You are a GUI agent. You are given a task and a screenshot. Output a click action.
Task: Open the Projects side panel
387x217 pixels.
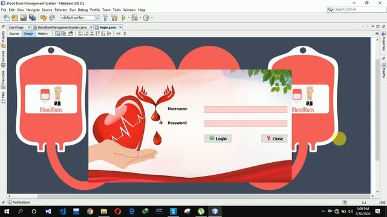click(3, 39)
